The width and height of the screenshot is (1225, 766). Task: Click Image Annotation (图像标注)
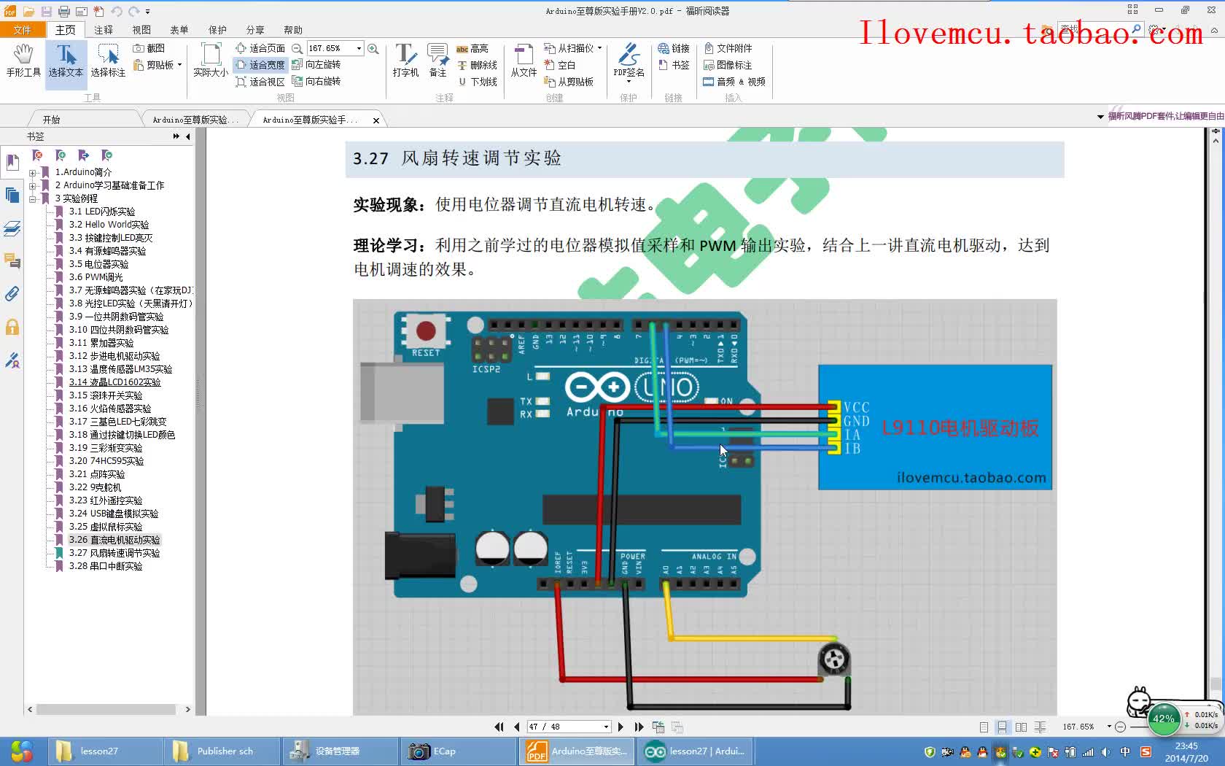(728, 65)
